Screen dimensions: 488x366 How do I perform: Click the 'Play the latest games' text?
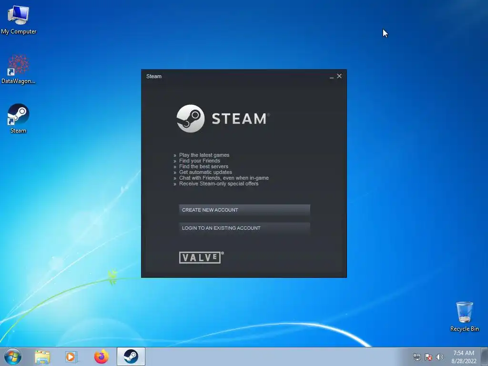click(204, 155)
